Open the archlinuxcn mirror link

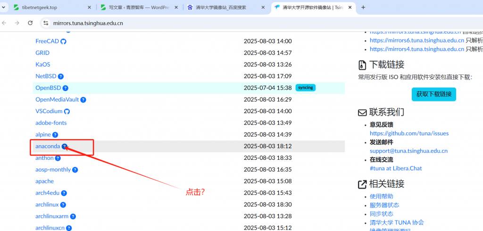50,228
